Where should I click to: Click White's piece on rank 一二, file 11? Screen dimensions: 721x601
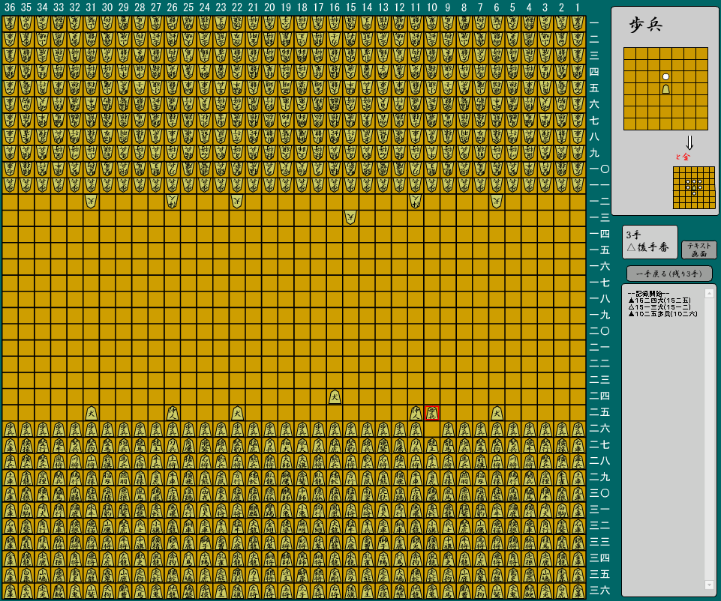point(415,201)
